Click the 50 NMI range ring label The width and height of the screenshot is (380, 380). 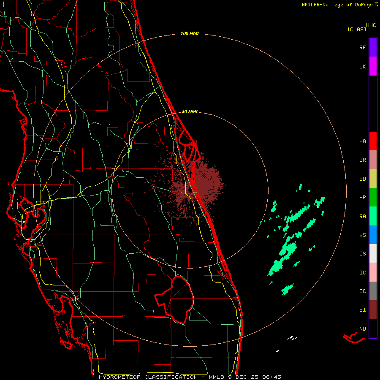(x=190, y=112)
